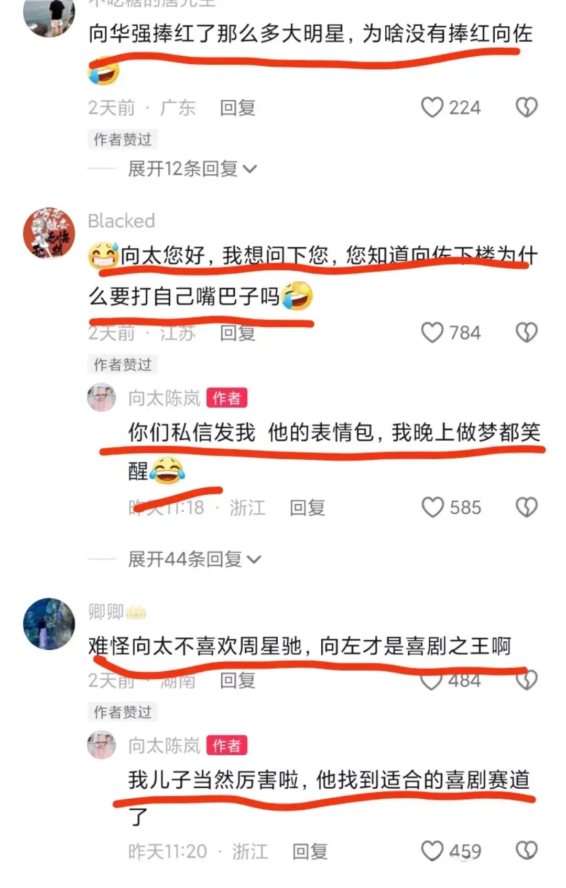Open 卿卿's profile avatar
This screenshot has height=888, width=566.
click(49, 624)
